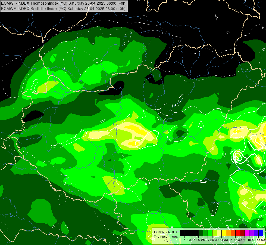Select the magenta 40-45 legend swatch

point(247,233)
